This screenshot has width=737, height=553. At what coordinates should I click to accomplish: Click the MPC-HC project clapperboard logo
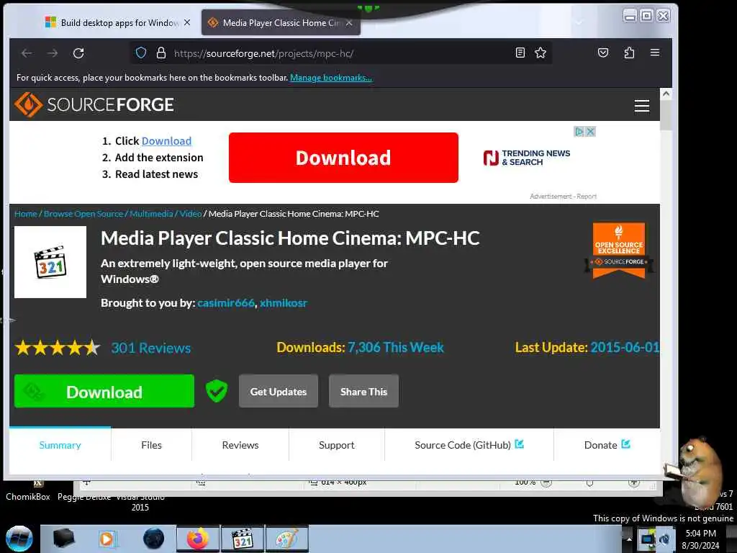pos(50,262)
